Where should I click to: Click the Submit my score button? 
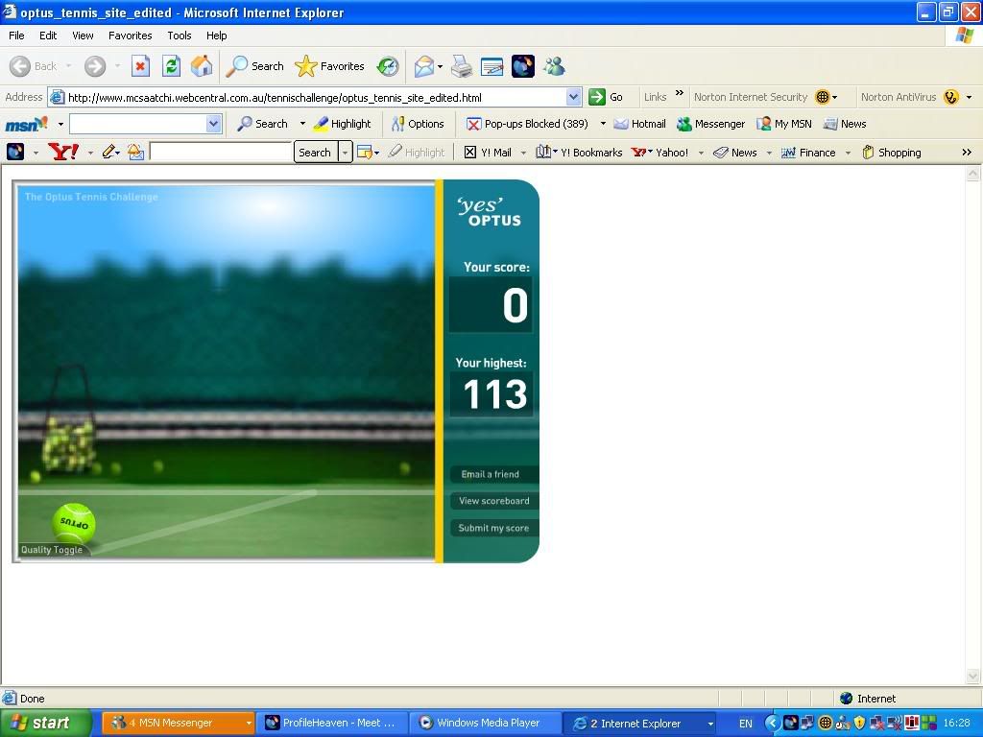click(x=493, y=528)
